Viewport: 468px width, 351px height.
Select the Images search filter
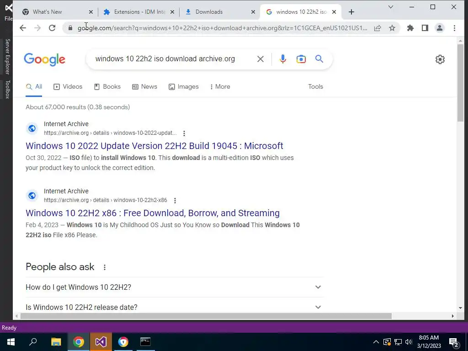184,87
